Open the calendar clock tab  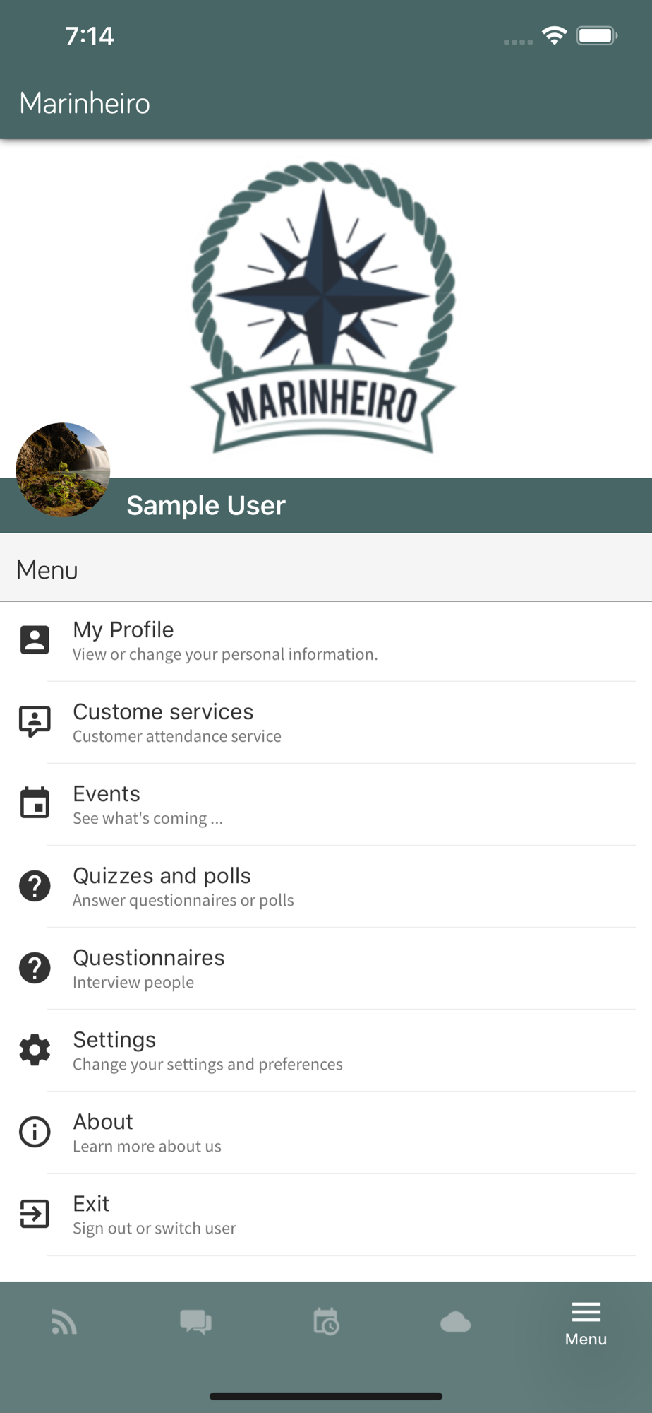[x=326, y=1321]
